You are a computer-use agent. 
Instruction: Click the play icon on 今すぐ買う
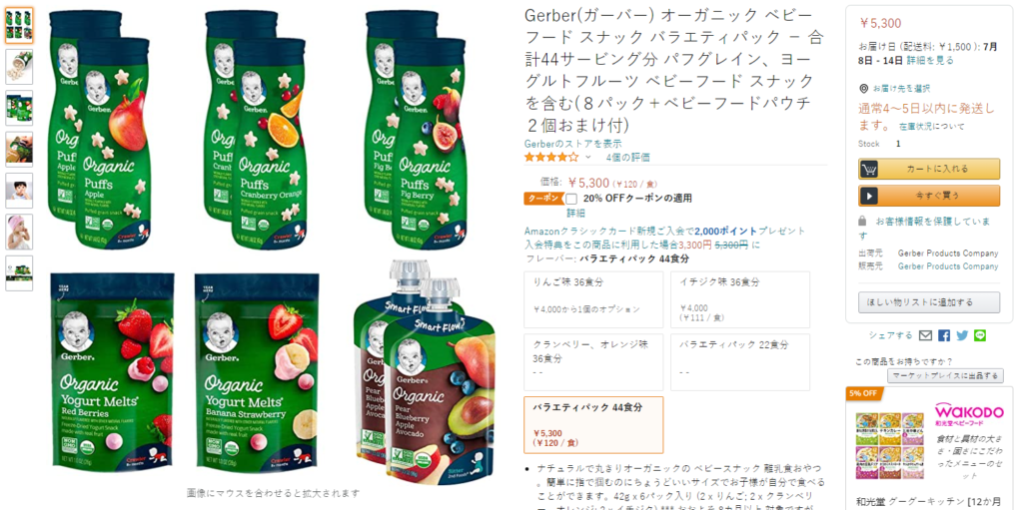coord(868,196)
